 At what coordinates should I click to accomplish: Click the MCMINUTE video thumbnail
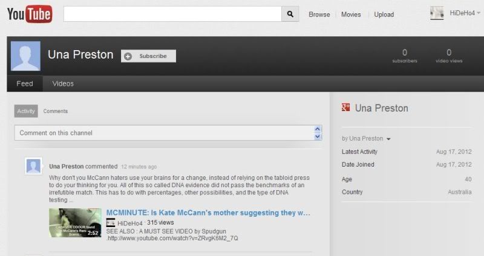[75, 223]
